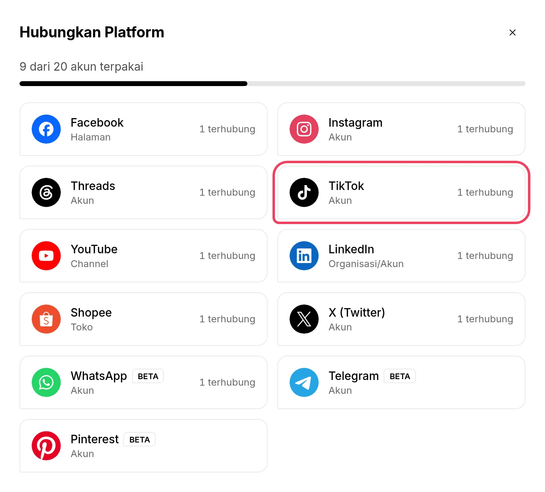Click "1 terhubung" on Shopee card
The image size is (545, 492).
[227, 319]
